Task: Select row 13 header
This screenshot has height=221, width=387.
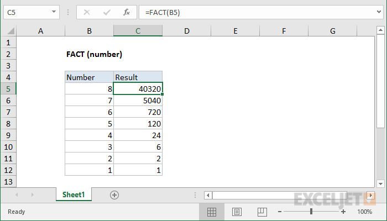Action: point(8,182)
